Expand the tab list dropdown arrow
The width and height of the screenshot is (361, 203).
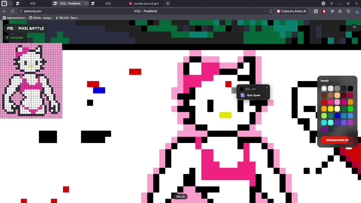(10, 3)
